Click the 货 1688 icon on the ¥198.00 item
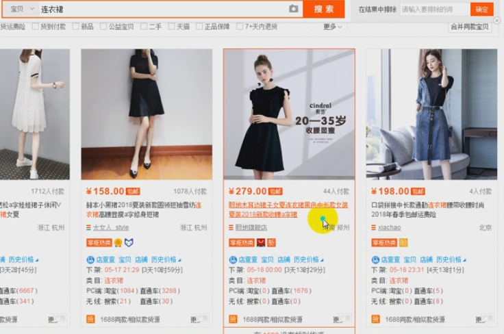Image resolution: width=504 pixels, height=334 pixels. [375, 319]
